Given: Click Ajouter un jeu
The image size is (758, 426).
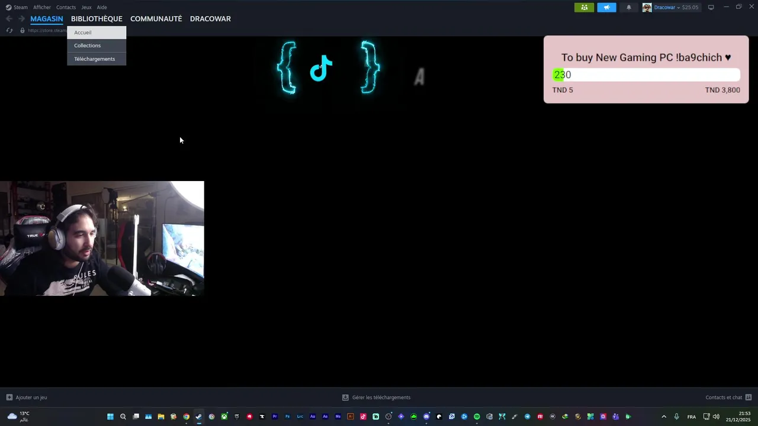Looking at the screenshot, I should coord(27,398).
